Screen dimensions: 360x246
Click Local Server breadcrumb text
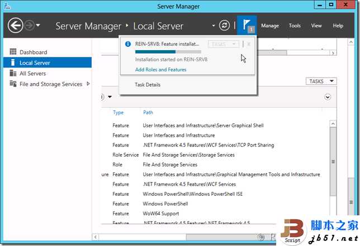[x=158, y=26]
